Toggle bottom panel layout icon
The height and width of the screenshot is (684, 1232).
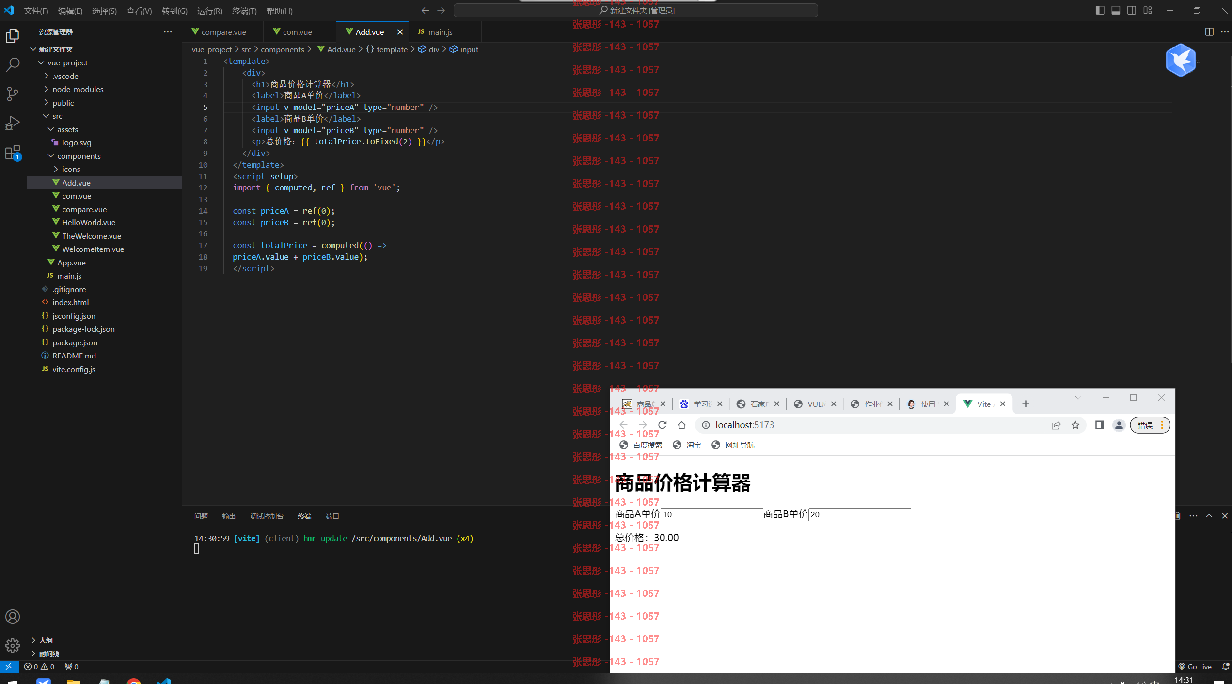[x=1116, y=10]
